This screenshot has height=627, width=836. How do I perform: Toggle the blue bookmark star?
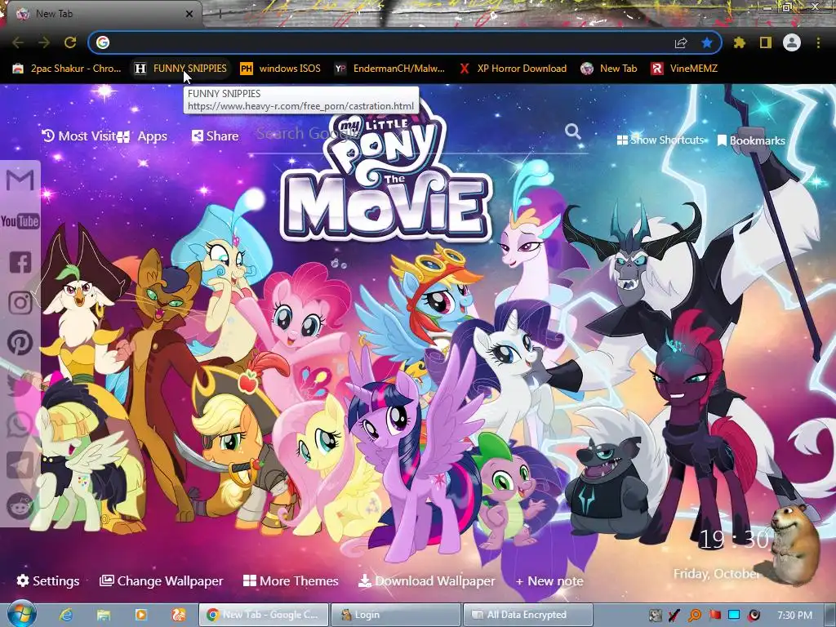click(707, 42)
